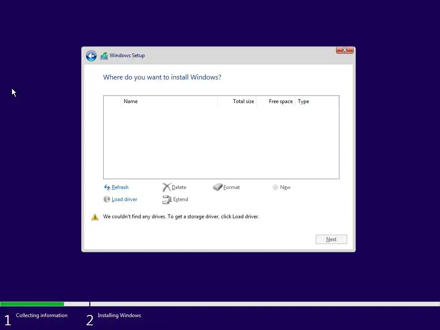Click the Windows Setup title icon

point(104,56)
